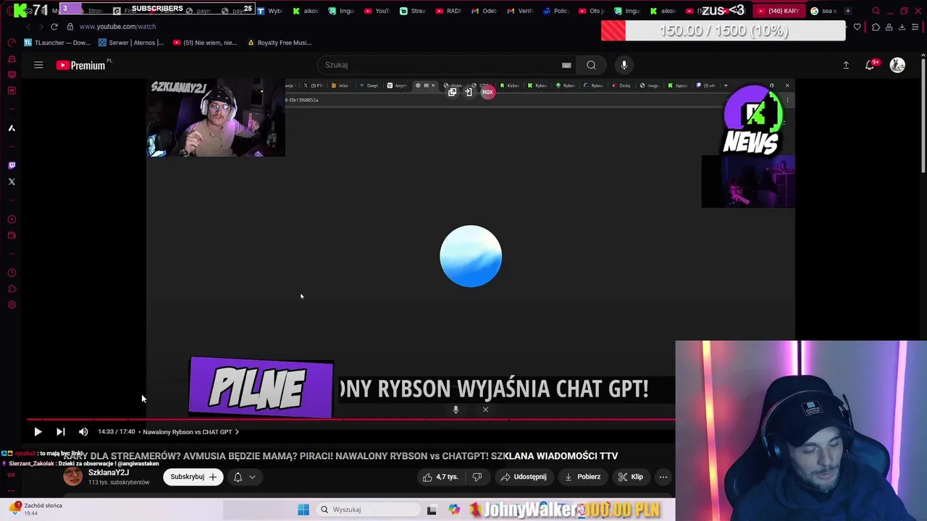
Task: Switch to the 'sea' Google browser tab
Action: point(823,11)
